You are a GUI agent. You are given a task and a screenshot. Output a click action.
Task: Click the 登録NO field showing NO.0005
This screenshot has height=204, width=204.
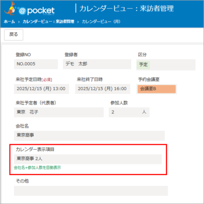tap(36, 64)
